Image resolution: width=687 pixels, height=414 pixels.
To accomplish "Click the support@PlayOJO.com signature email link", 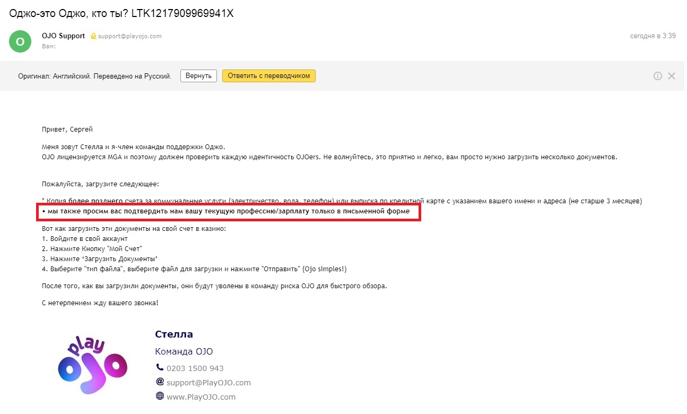I will point(208,382).
